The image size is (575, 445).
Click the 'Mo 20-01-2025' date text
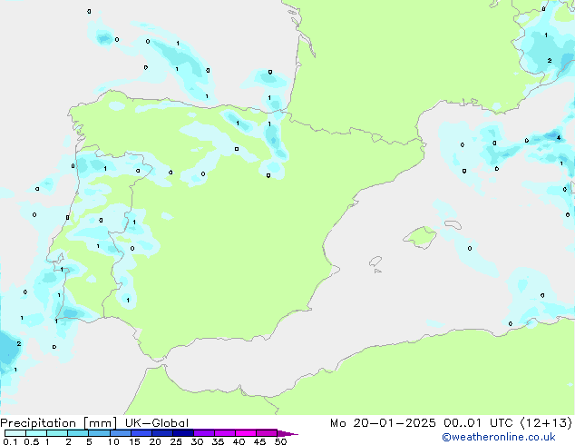[383, 423]
